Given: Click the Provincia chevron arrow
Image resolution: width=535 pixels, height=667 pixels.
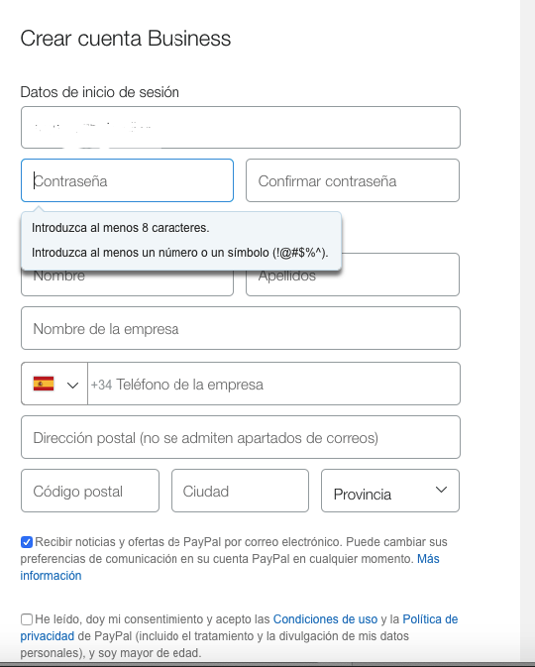Looking at the screenshot, I should pos(442,490).
